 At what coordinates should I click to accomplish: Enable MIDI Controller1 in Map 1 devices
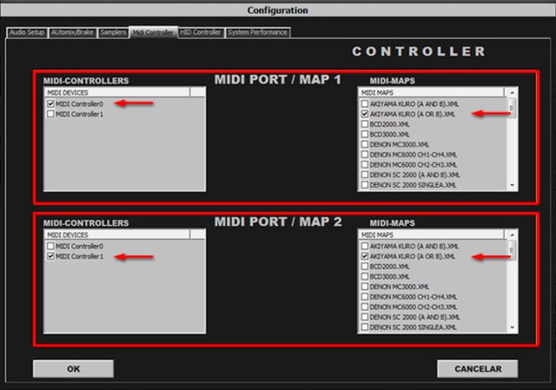point(49,114)
